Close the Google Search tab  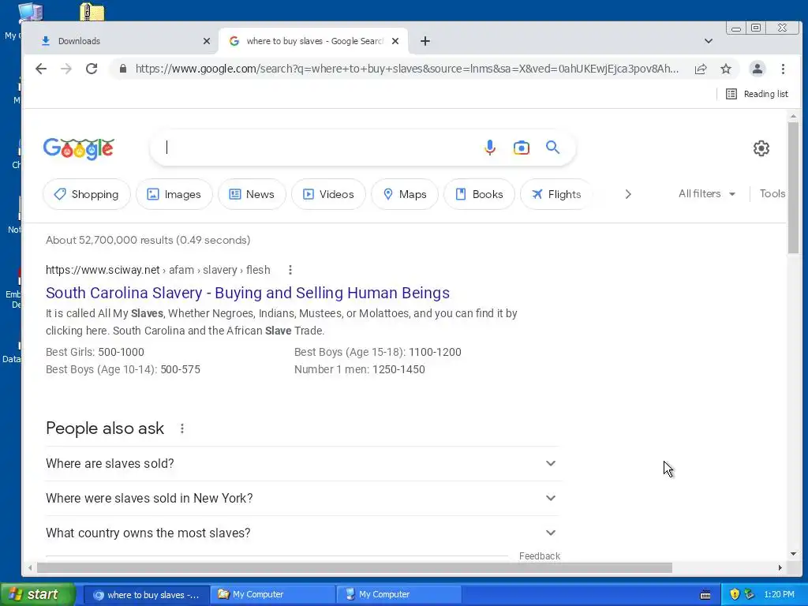[395, 41]
